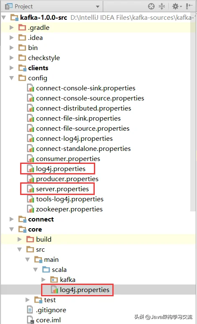197x324 pixels.
Task: Collapse the config folder
Action: [12, 78]
